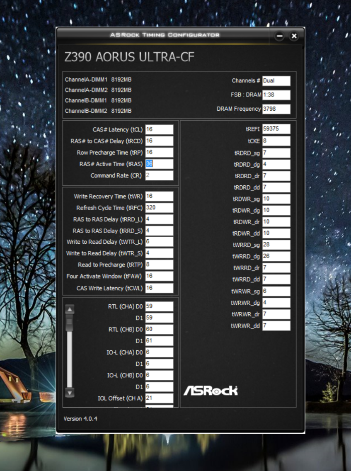351x471 pixels.
Task: Focus the Four Activate Window (tFAW) field
Action: click(x=159, y=276)
